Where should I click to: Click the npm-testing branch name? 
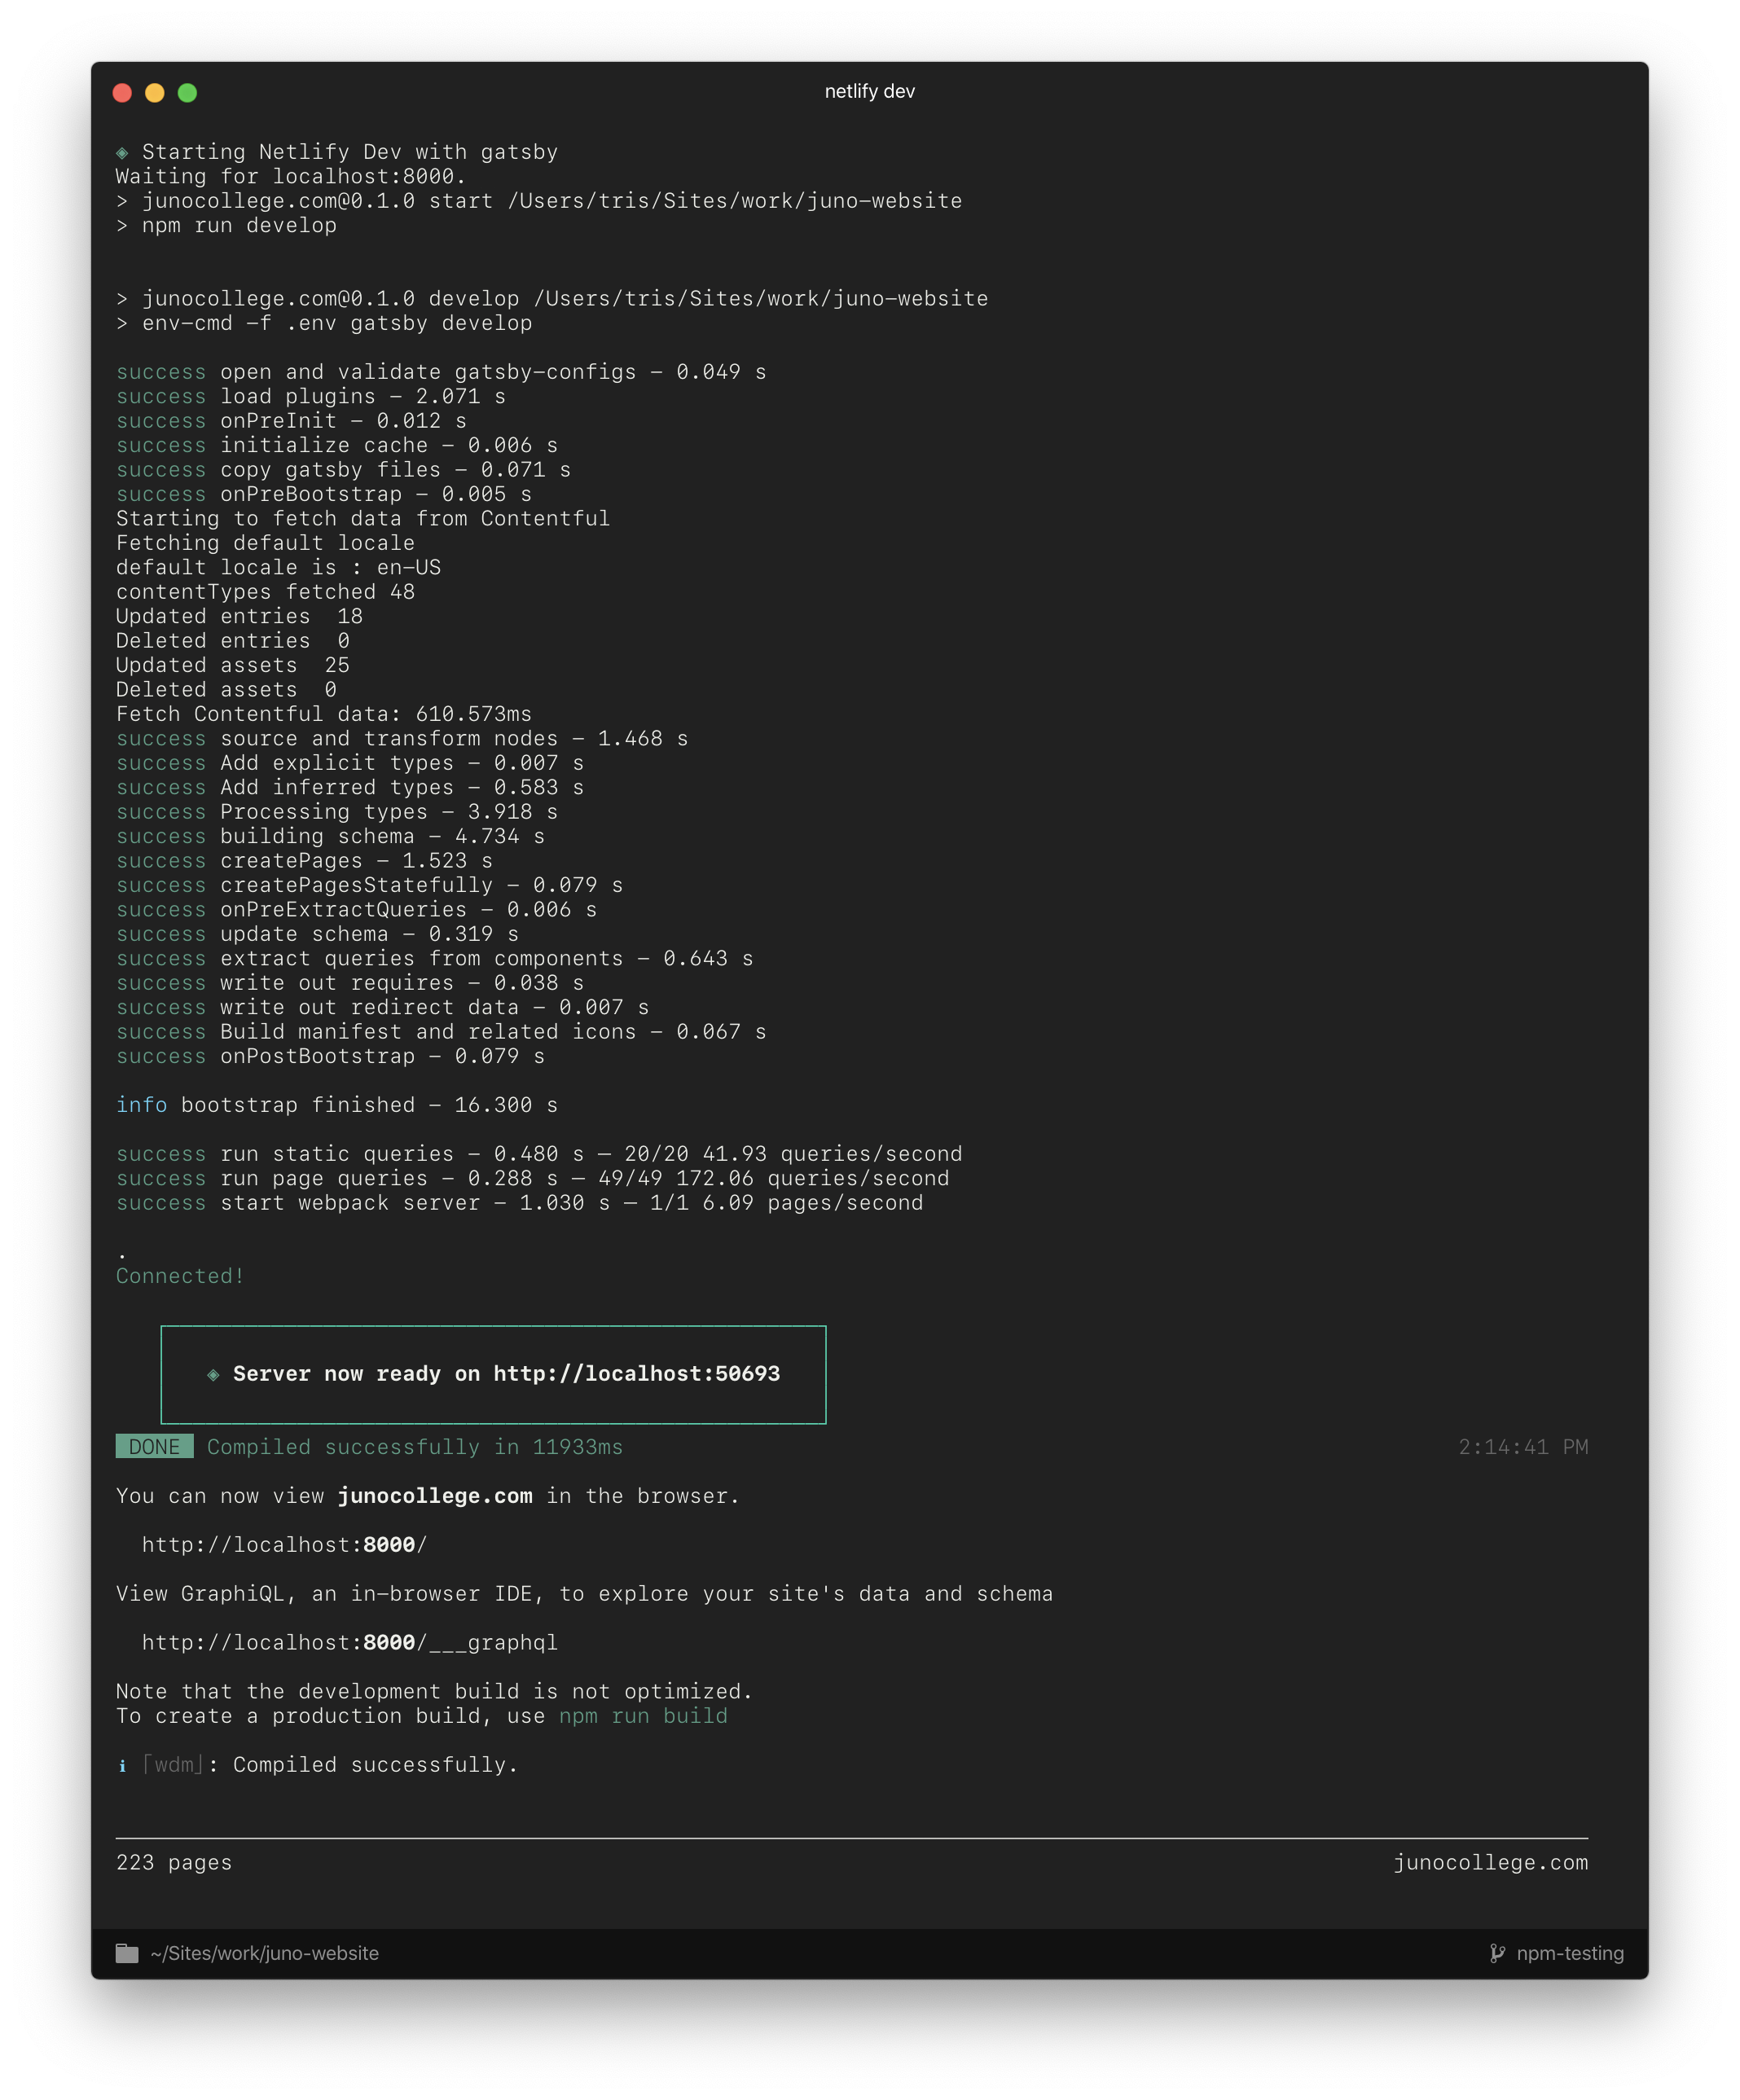coord(1570,1953)
